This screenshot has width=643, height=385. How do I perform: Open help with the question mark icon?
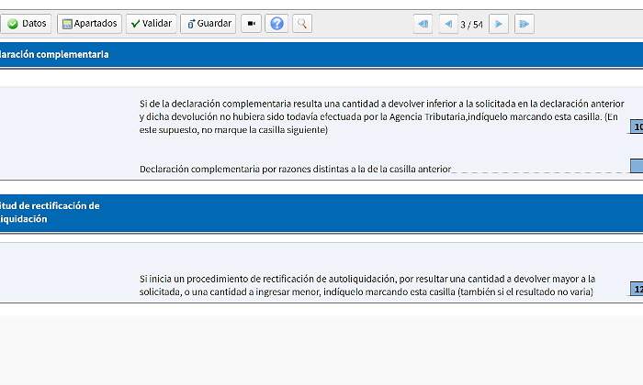(x=276, y=24)
